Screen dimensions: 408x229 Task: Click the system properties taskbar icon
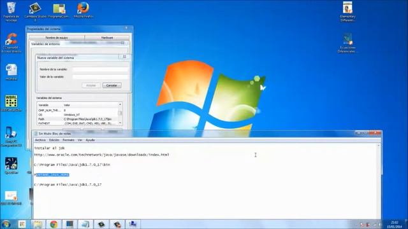133,224
